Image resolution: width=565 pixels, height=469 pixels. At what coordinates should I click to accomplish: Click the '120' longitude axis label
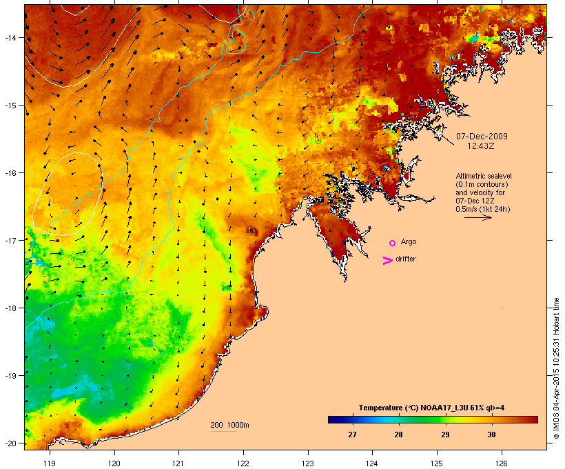(x=114, y=463)
